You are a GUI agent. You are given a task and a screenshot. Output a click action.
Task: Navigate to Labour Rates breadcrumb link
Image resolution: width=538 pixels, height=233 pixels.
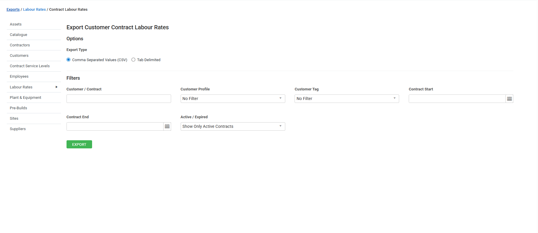click(x=34, y=10)
